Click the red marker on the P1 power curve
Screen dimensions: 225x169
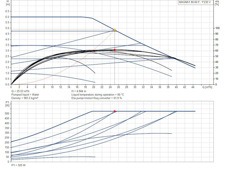115,111
